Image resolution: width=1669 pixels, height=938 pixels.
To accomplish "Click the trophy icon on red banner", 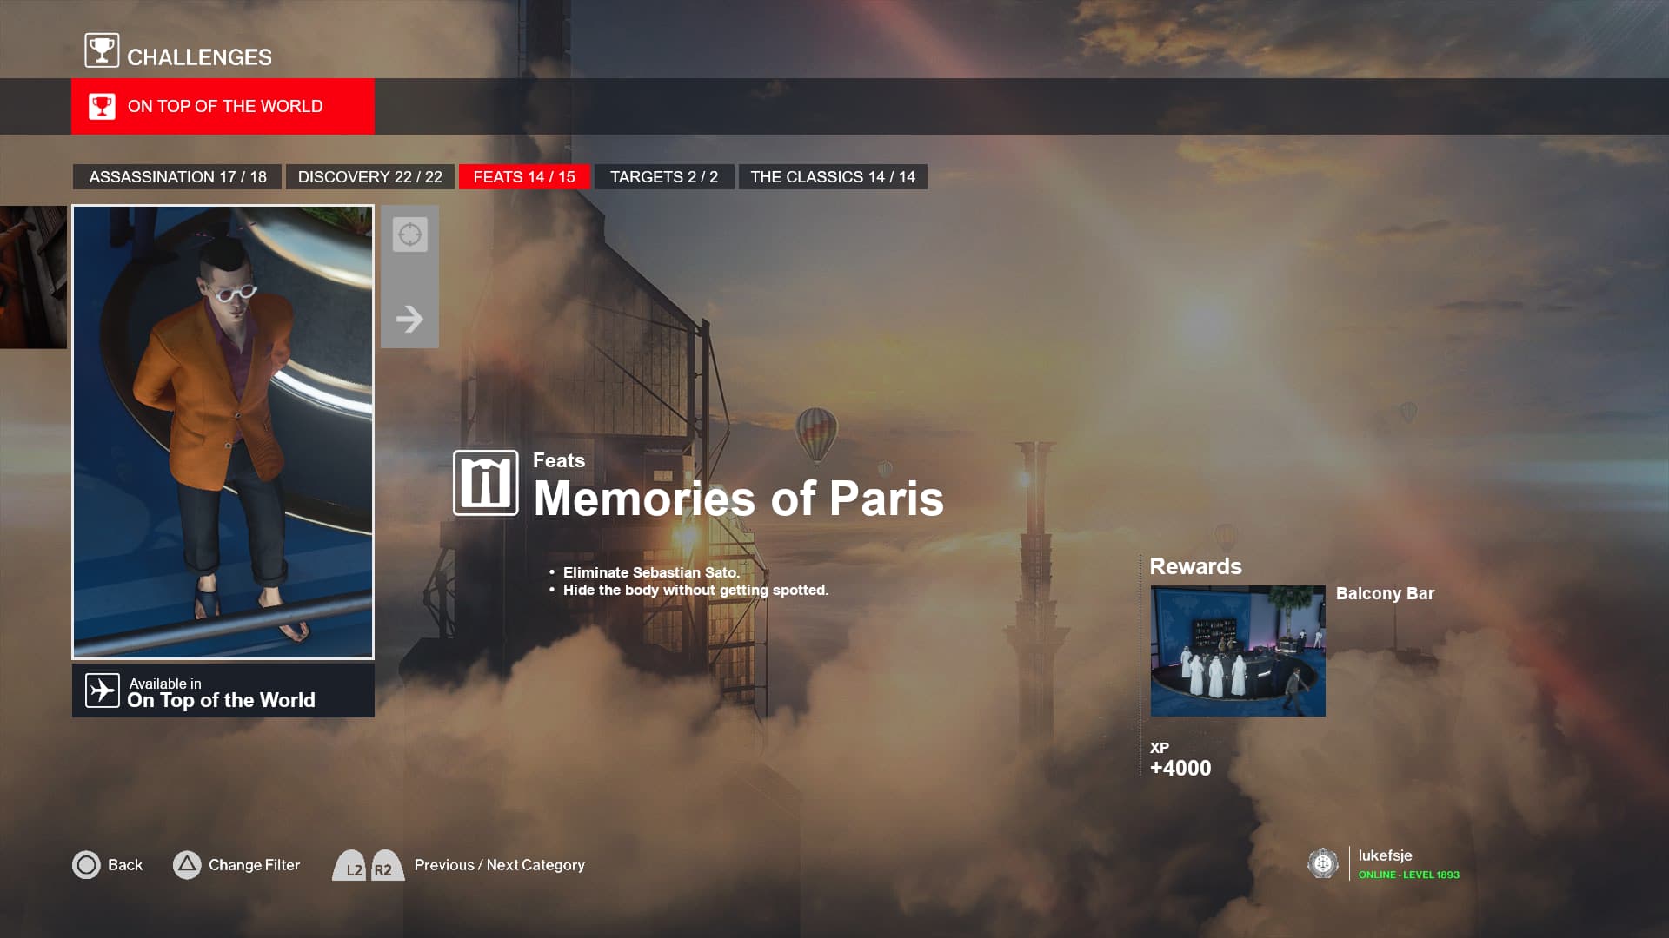I will [102, 107].
